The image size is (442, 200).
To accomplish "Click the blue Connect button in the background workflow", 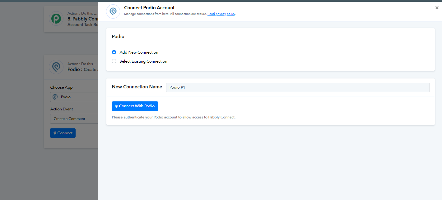I will click(63, 133).
